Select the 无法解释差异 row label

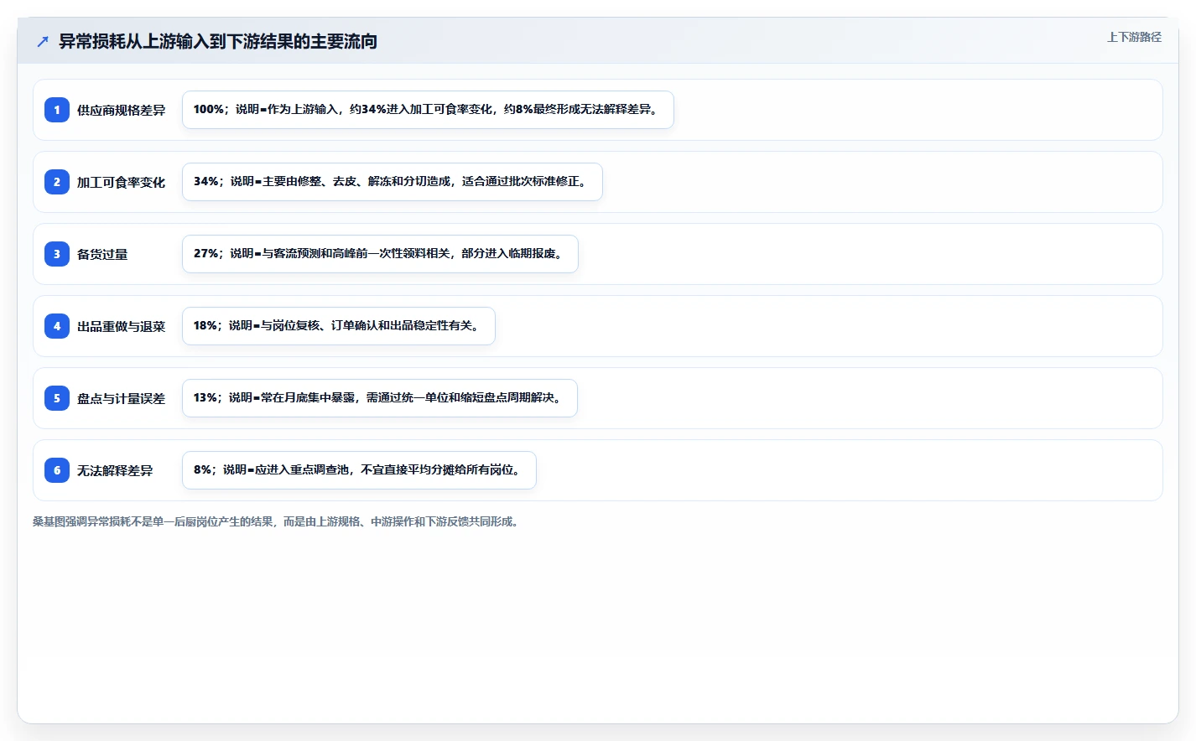[115, 470]
